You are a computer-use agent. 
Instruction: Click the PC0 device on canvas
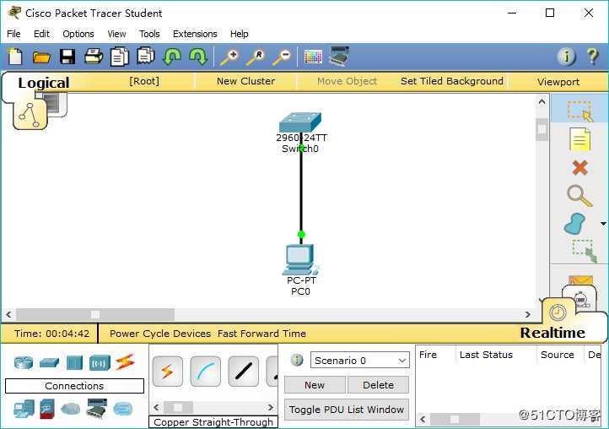pos(300,259)
